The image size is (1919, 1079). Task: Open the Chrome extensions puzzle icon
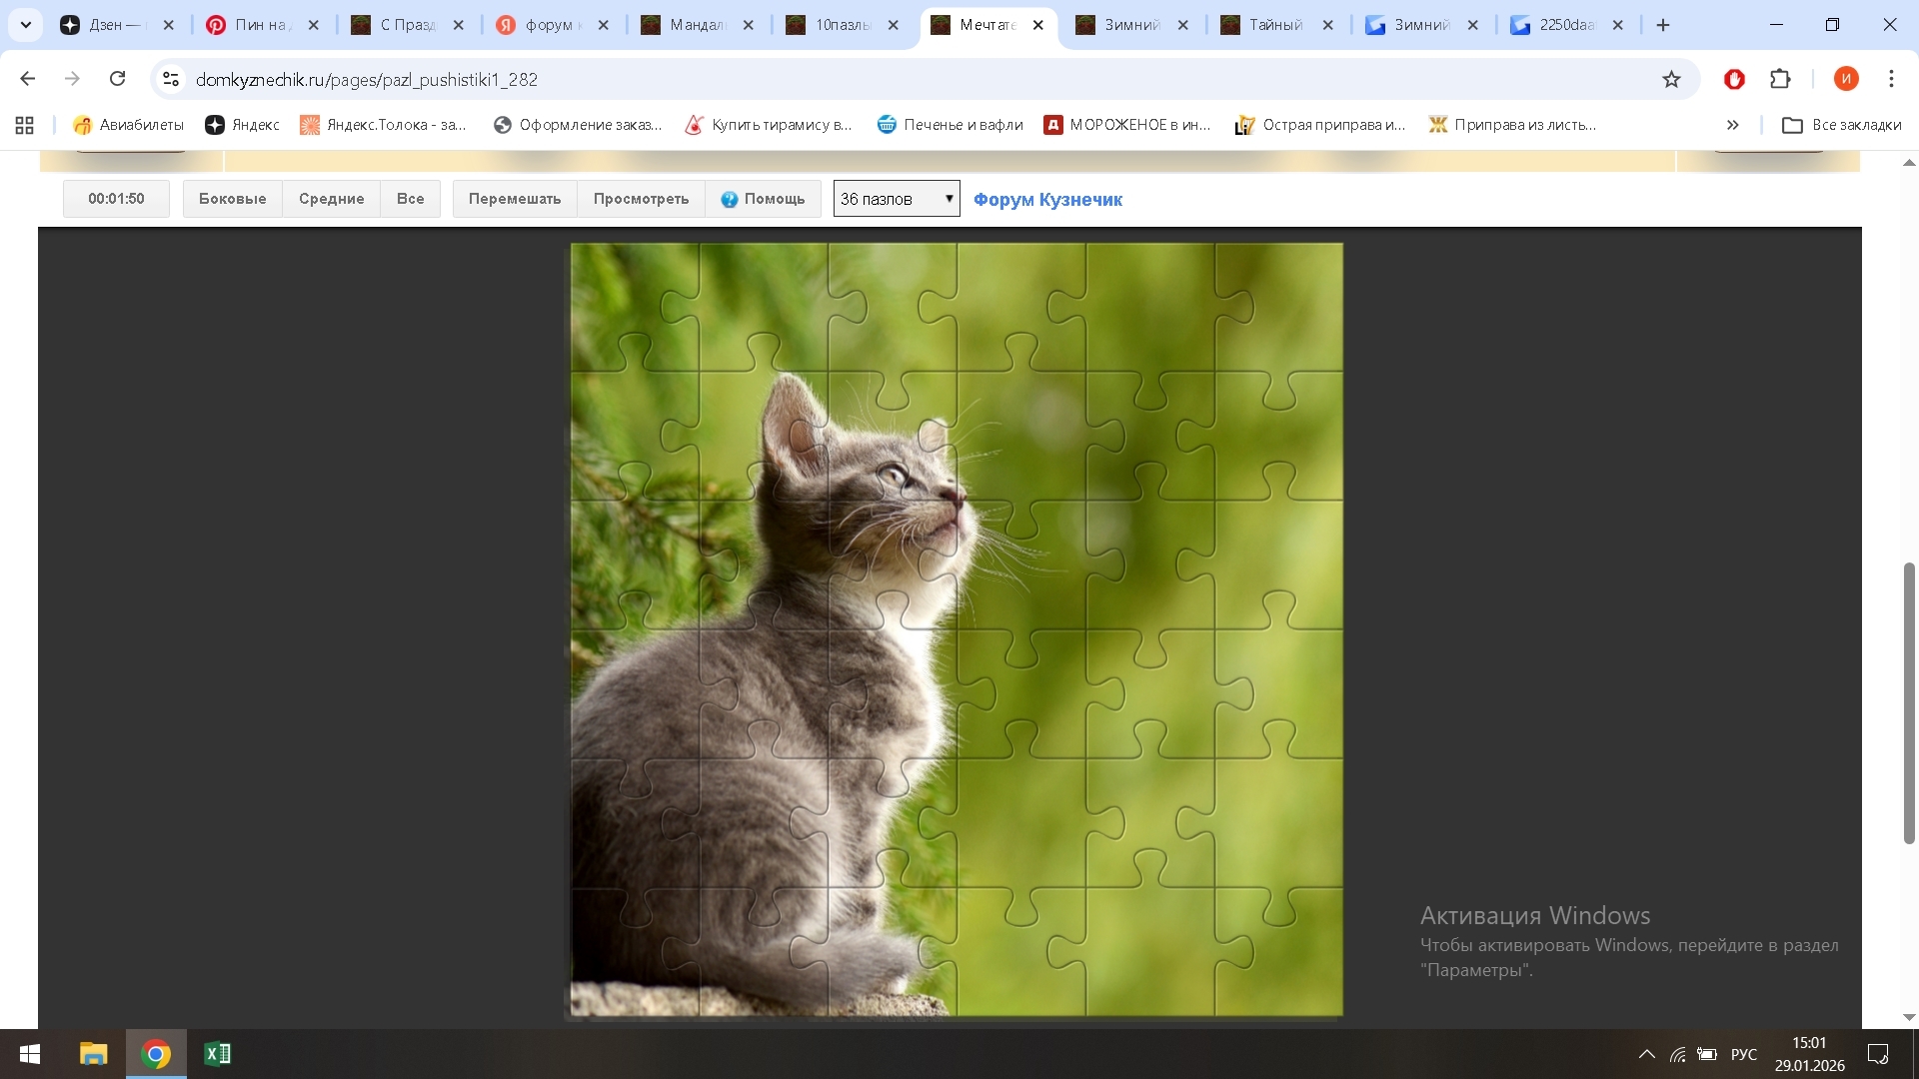(1780, 79)
